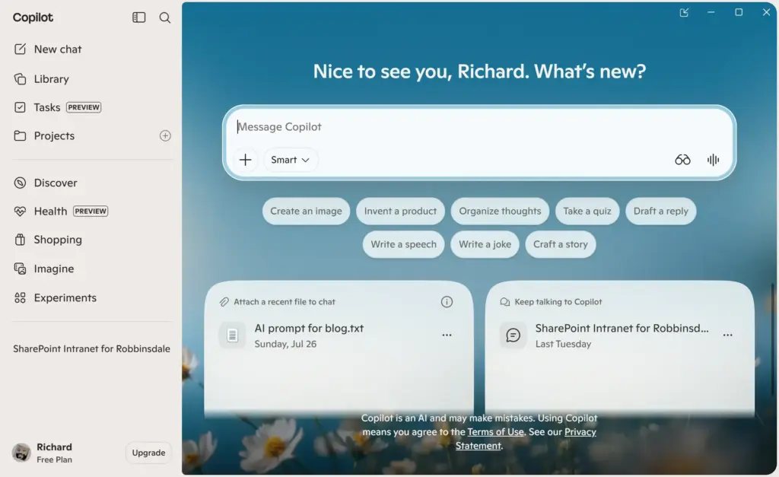Expand the Smart mode dropdown
The image size is (779, 477).
pyautogui.click(x=290, y=160)
